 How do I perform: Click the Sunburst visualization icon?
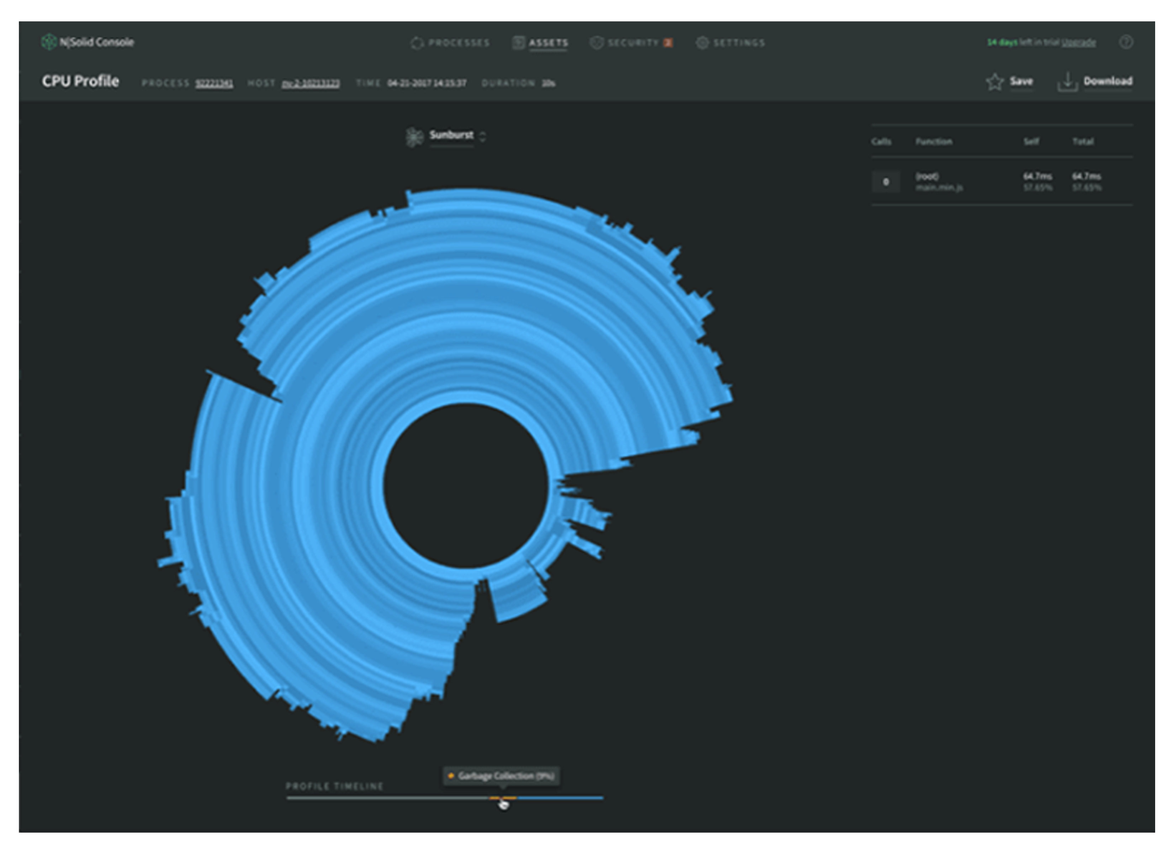click(x=414, y=137)
